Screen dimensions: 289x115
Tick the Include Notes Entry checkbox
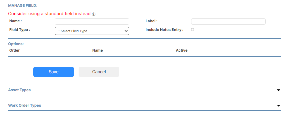tap(192, 30)
